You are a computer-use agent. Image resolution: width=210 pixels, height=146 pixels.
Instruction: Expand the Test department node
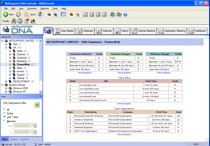[x=6, y=44]
